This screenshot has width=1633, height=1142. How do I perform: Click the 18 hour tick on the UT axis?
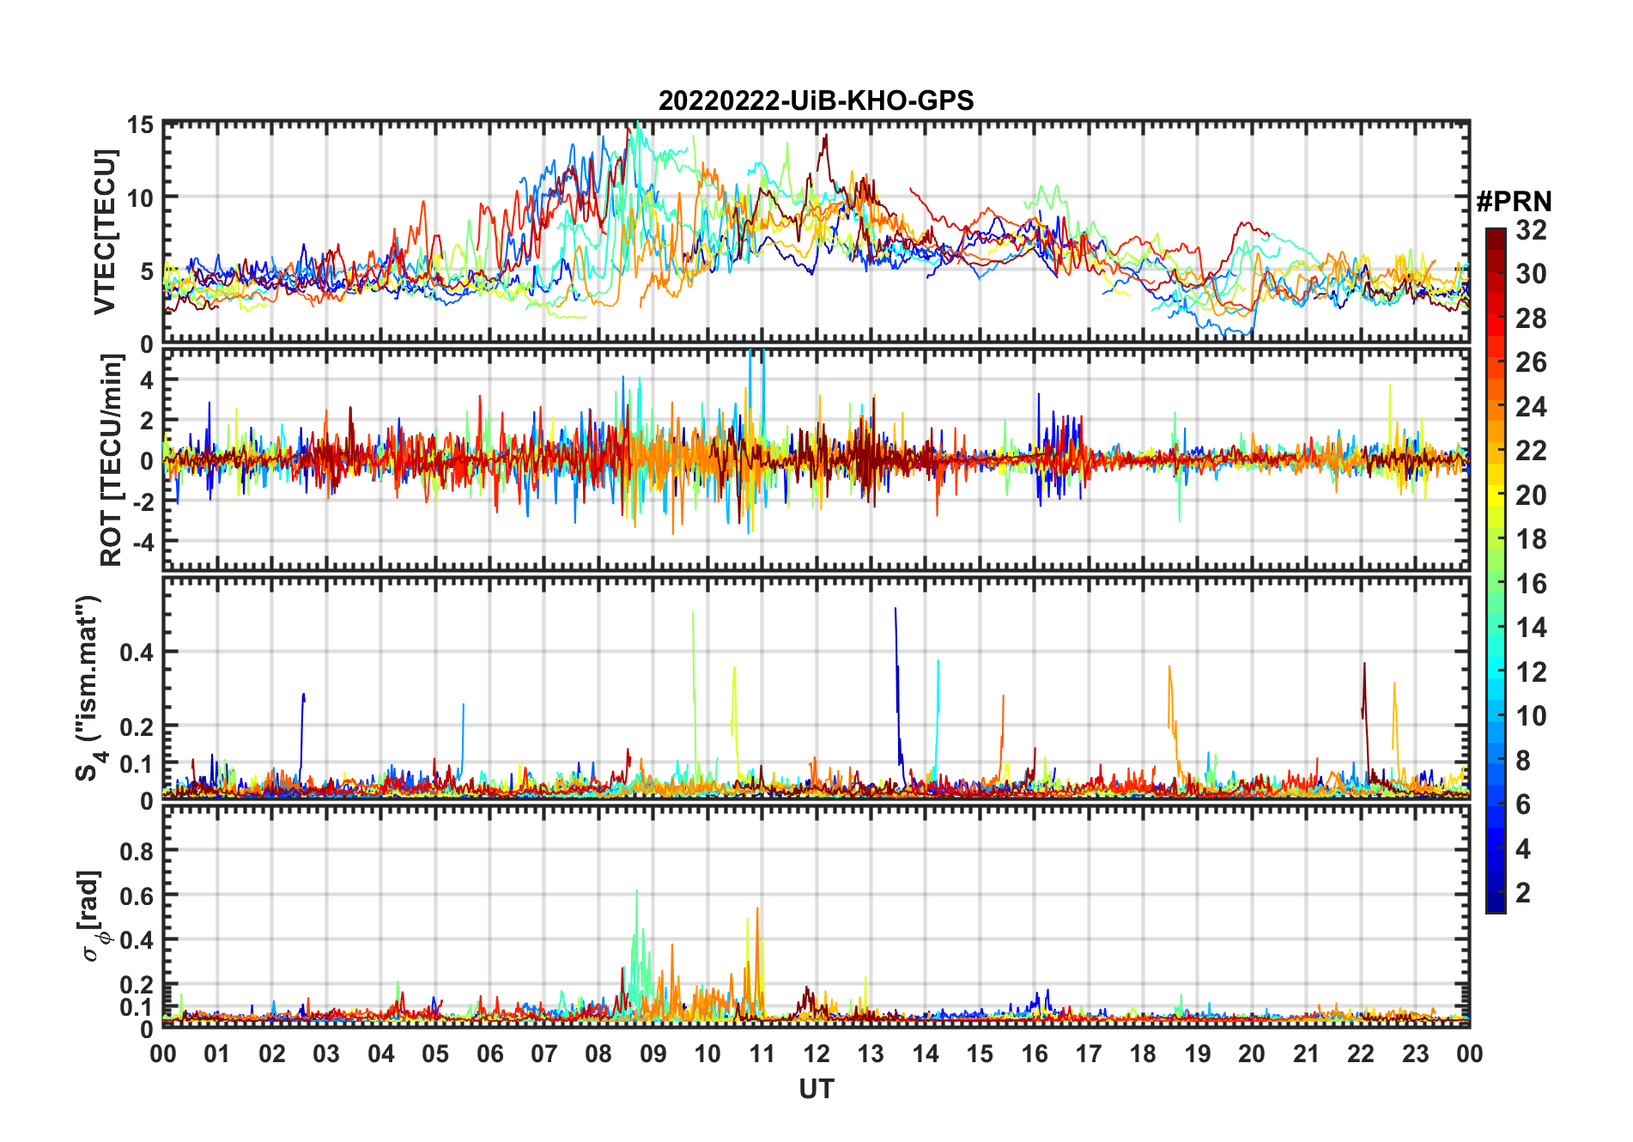pyautogui.click(x=1143, y=1054)
